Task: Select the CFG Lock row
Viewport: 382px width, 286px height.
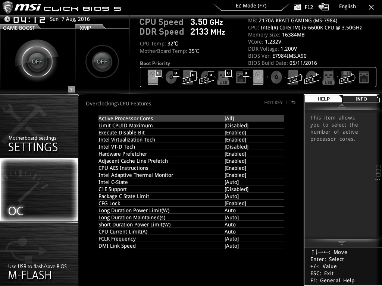Action: tap(191, 203)
